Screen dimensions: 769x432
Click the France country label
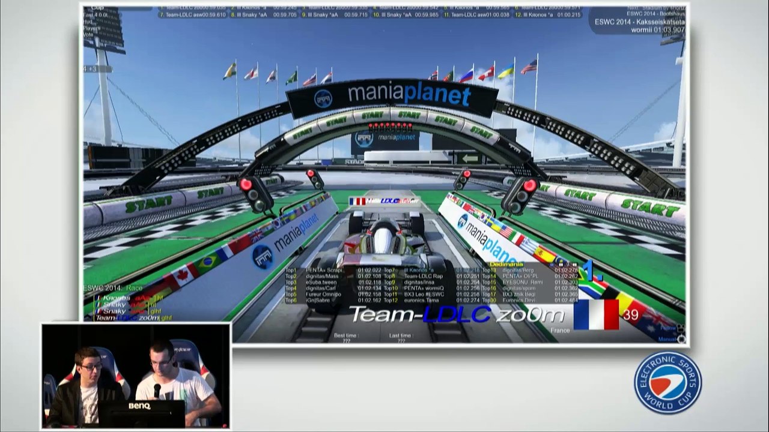[x=560, y=331]
